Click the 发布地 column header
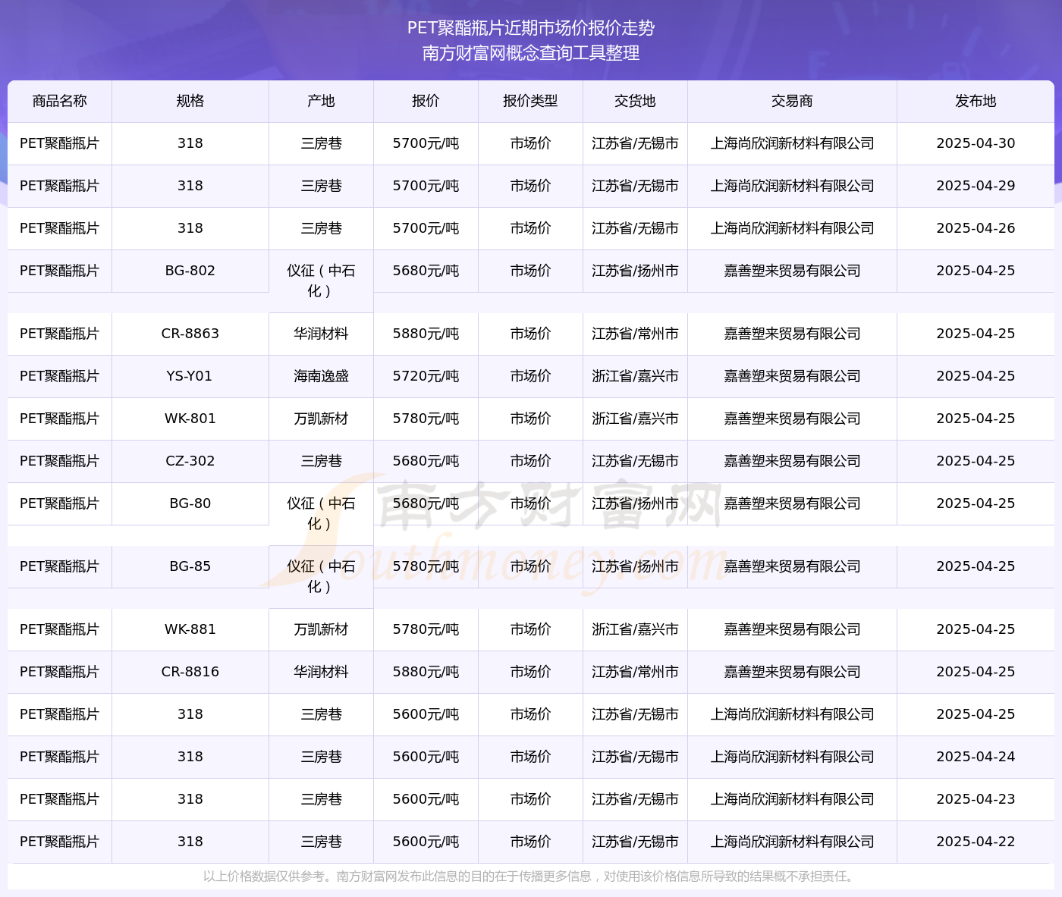The image size is (1062, 897). (x=976, y=101)
